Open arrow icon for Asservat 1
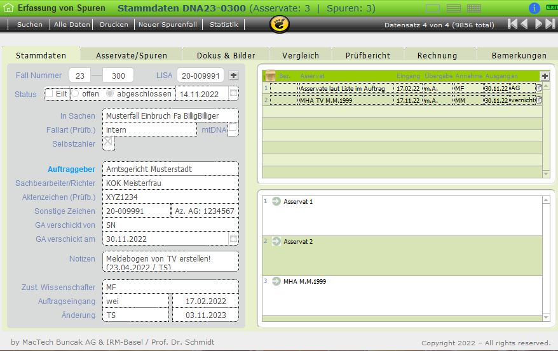Viewport: 558px width, 351px height. pos(276,201)
